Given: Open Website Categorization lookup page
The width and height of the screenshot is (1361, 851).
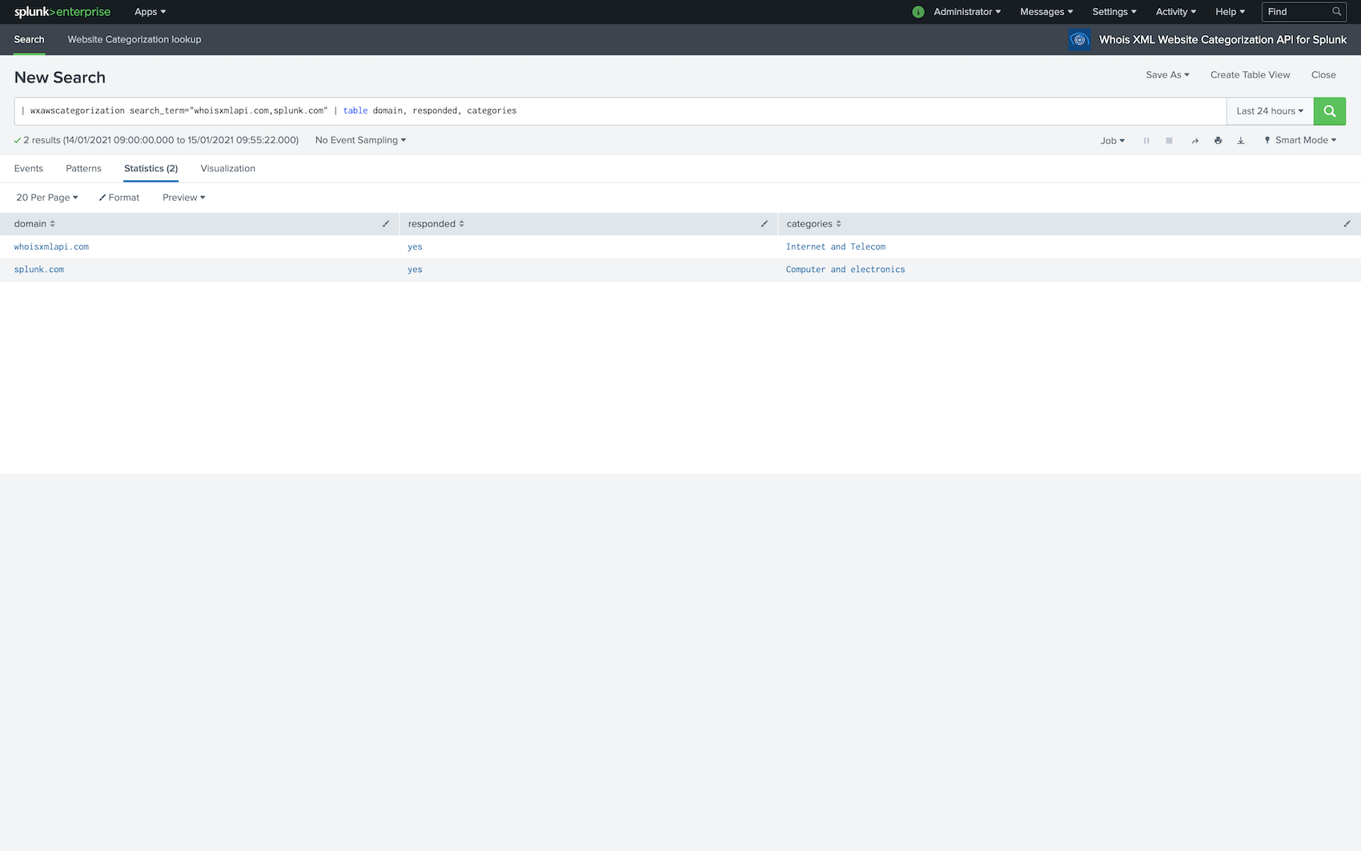Looking at the screenshot, I should click(134, 39).
